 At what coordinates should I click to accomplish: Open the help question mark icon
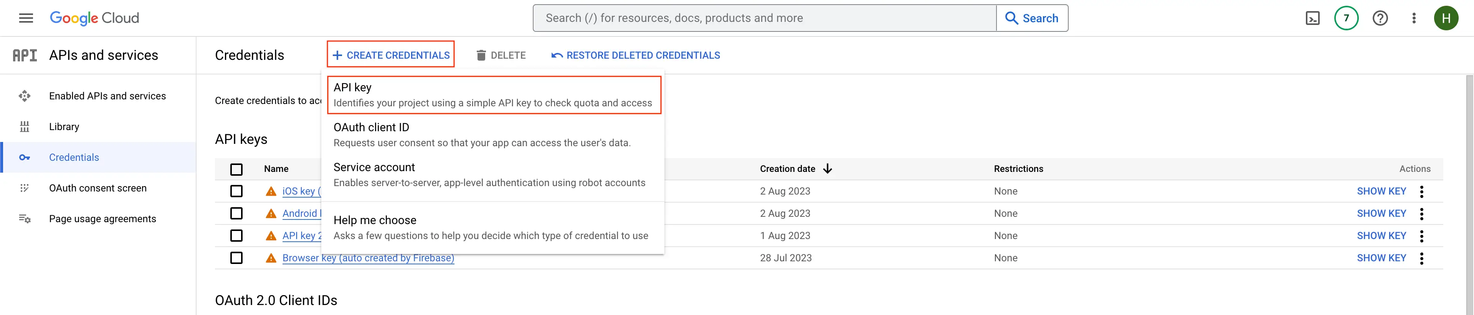1380,18
